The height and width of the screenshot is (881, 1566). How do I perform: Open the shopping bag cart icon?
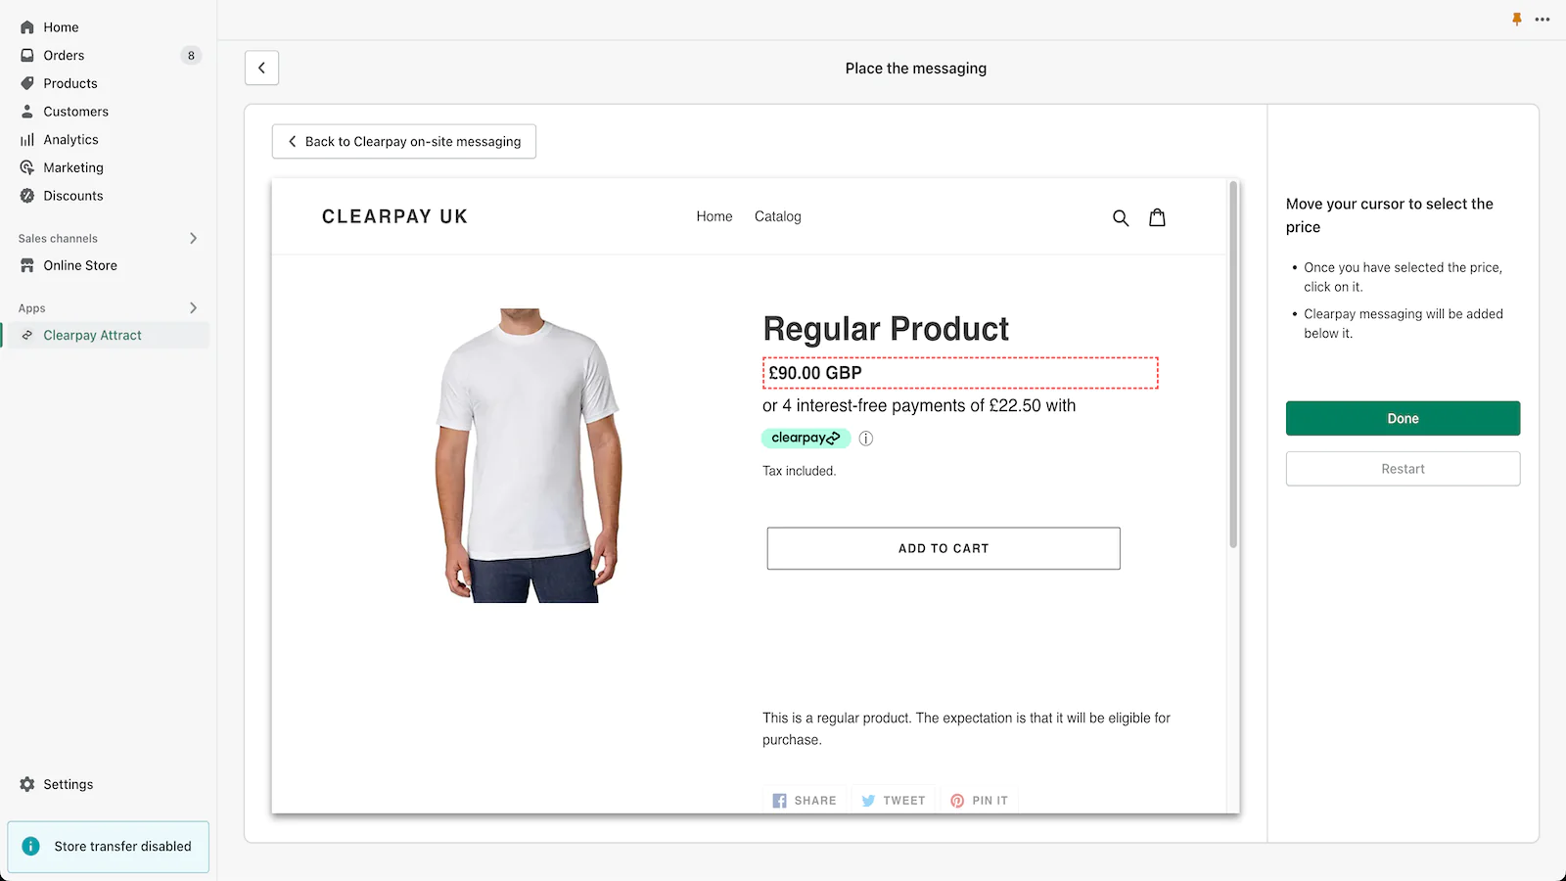[x=1157, y=217]
